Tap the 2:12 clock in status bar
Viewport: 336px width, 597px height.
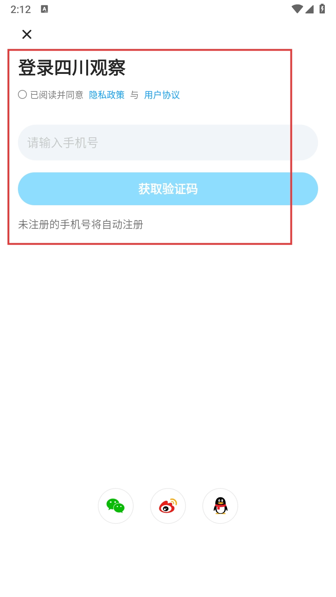pos(21,10)
